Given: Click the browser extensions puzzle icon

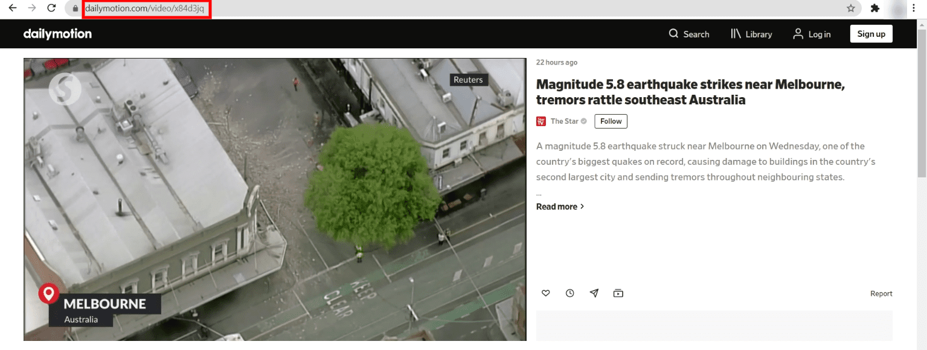Looking at the screenshot, I should pyautogui.click(x=875, y=9).
